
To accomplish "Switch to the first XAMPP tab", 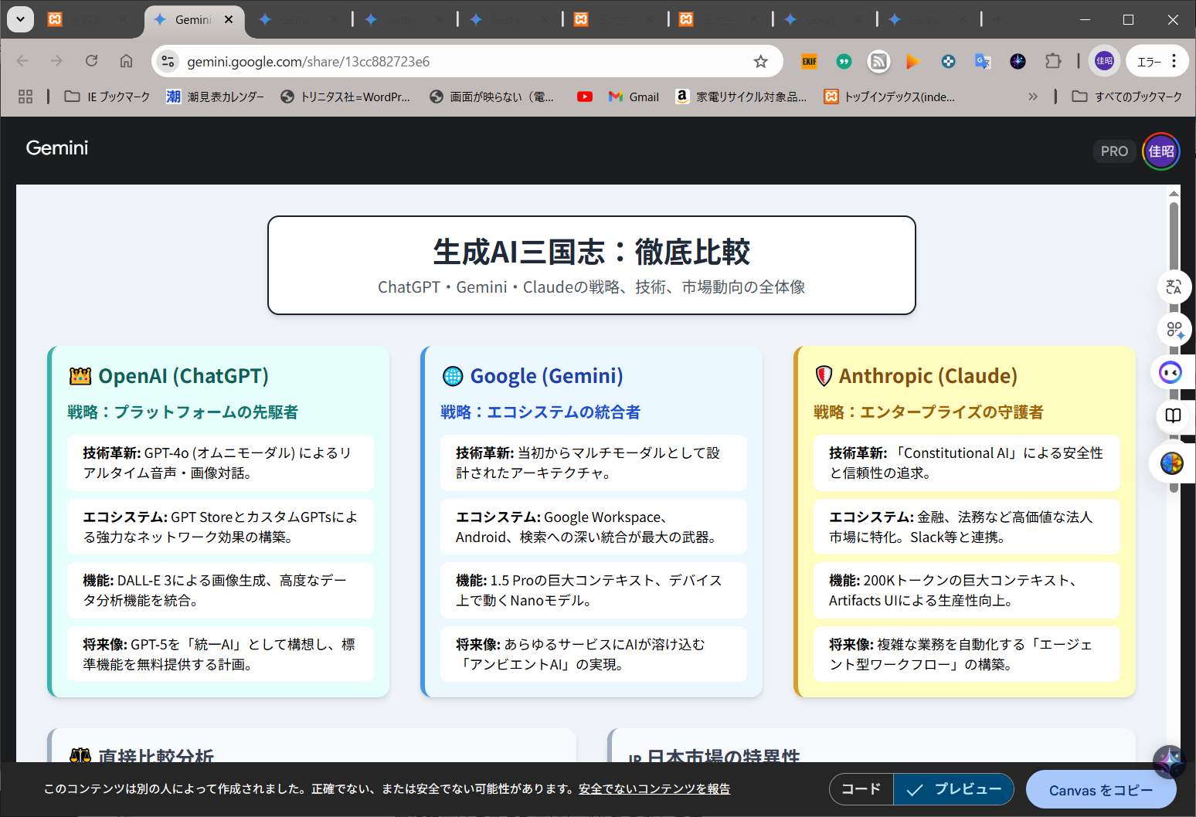I will pyautogui.click(x=89, y=20).
